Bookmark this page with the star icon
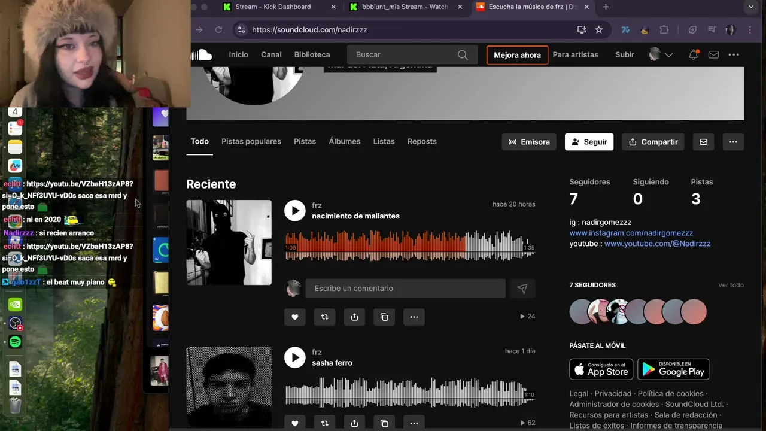766x431 pixels. click(598, 29)
